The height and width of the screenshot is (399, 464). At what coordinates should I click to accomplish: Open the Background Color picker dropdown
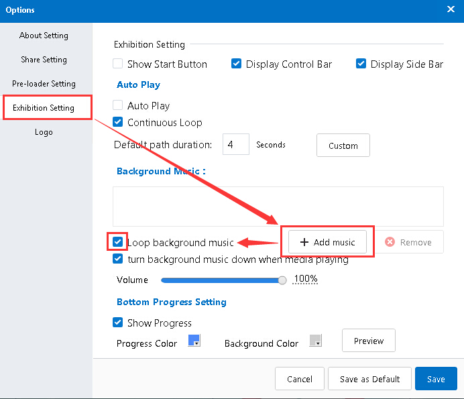(316, 341)
